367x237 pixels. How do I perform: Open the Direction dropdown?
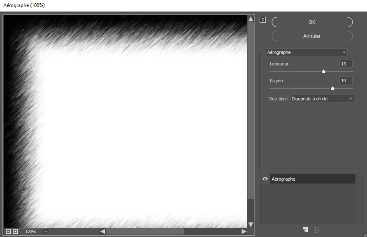[x=322, y=99]
